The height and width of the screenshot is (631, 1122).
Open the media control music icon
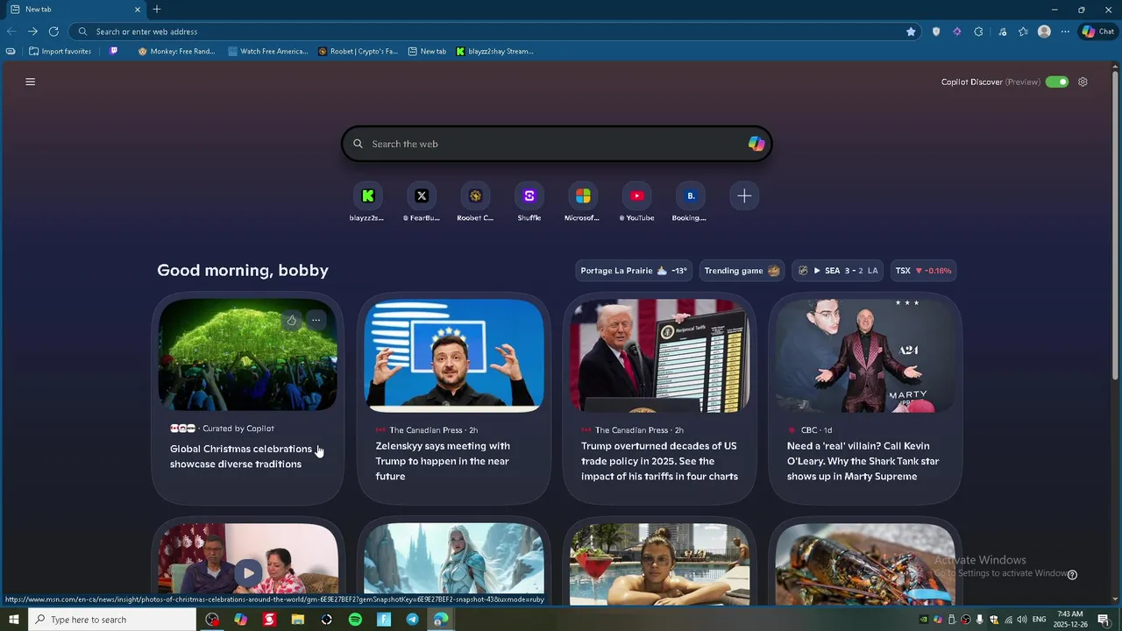click(1003, 32)
